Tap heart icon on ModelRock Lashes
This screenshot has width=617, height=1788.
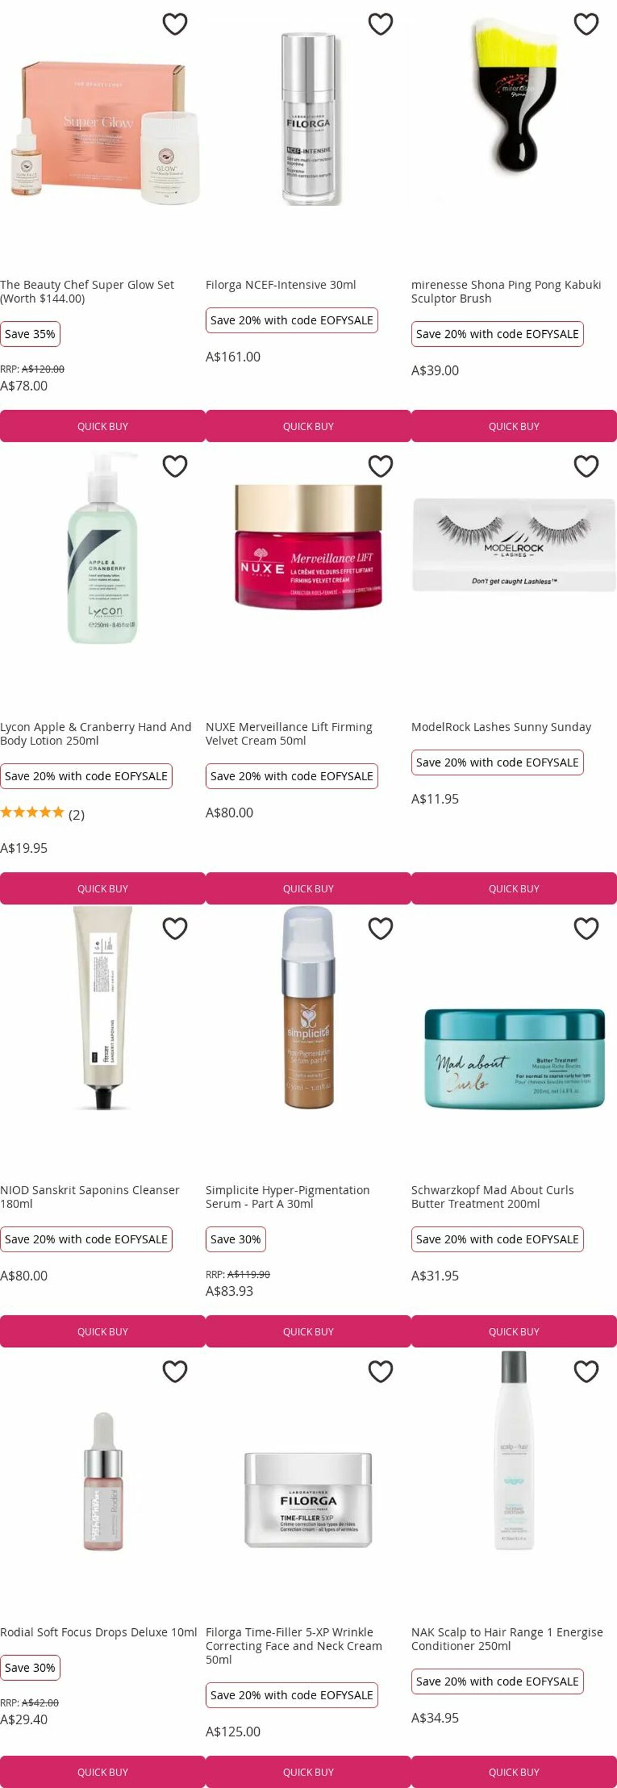[x=587, y=467]
